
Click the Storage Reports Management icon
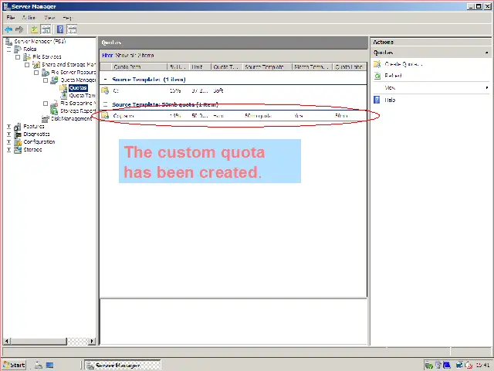click(x=54, y=111)
